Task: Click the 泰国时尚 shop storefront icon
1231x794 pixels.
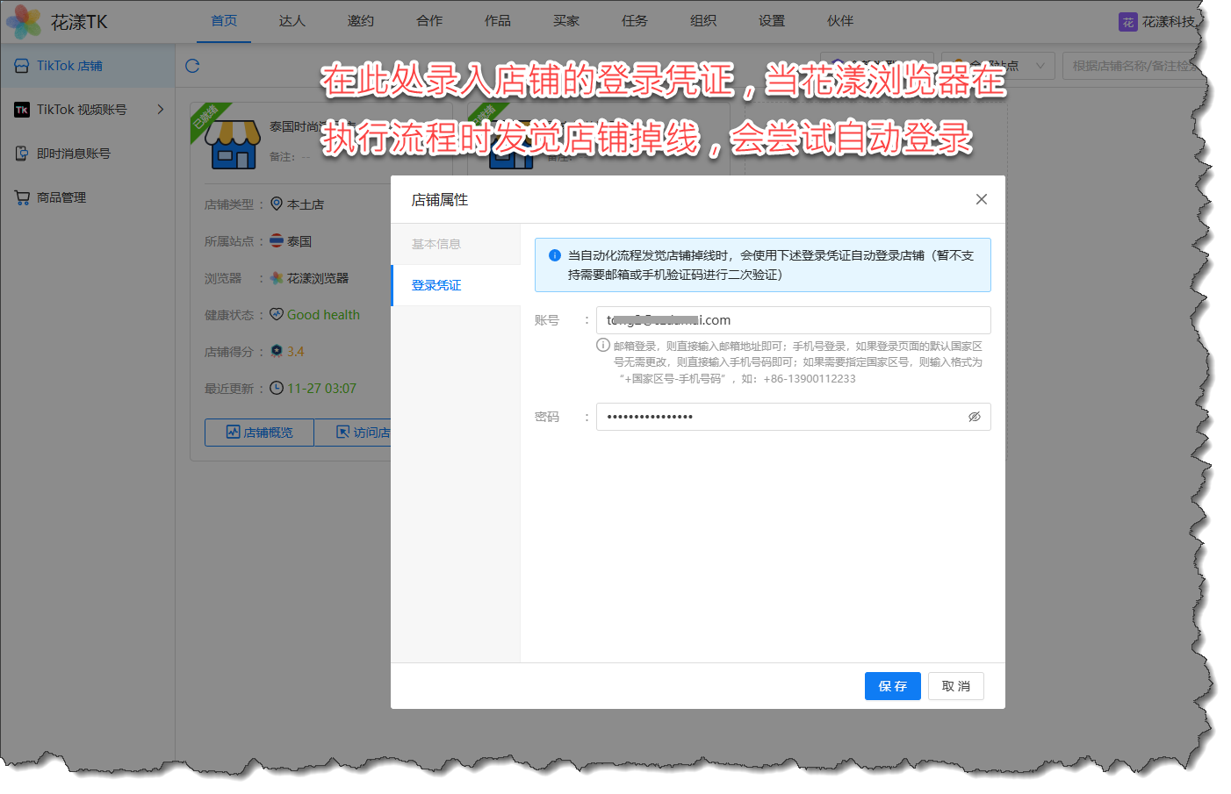Action: tap(232, 145)
